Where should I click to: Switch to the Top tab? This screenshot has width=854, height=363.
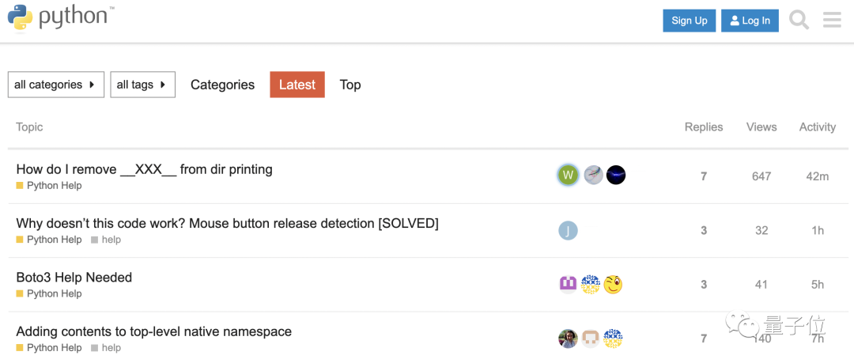coord(350,85)
